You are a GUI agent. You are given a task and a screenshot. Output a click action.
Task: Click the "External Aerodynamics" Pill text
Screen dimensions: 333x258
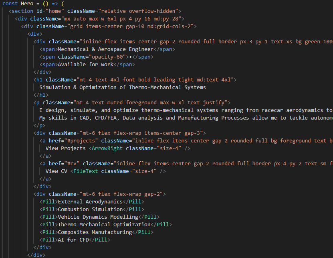[90, 202]
